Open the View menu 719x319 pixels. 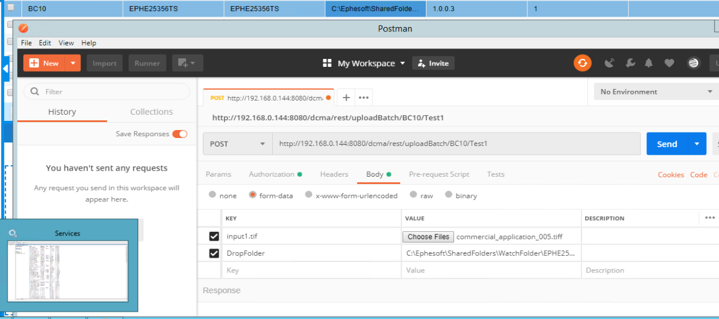tap(66, 42)
